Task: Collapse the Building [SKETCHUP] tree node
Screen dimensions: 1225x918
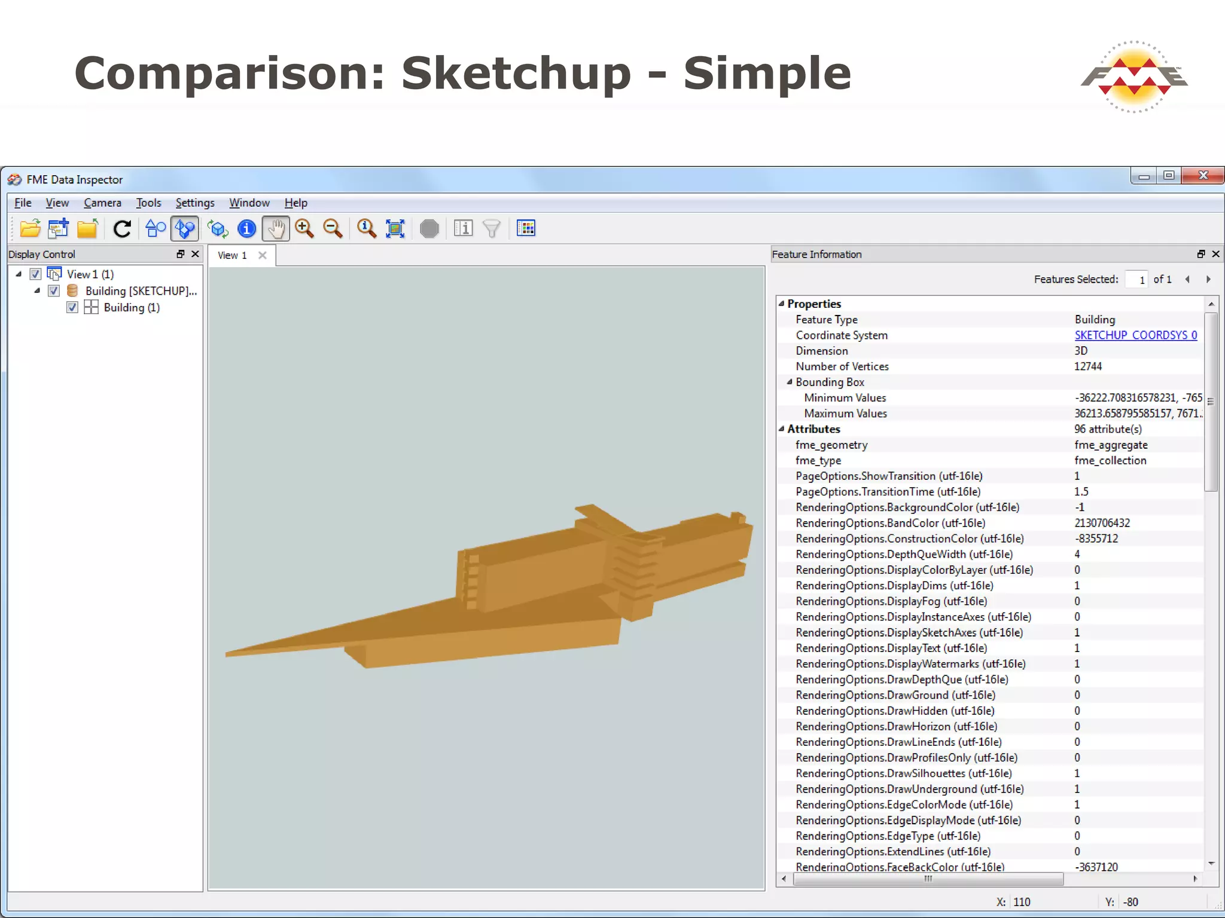Action: coord(37,291)
